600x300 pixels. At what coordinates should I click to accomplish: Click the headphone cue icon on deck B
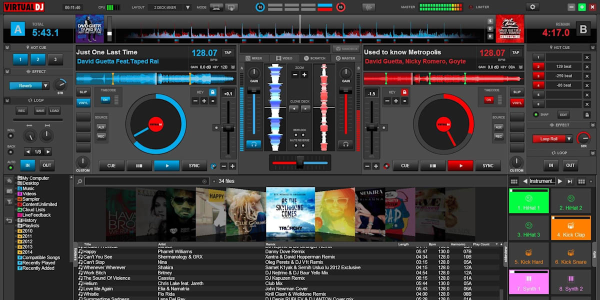coord(345,144)
